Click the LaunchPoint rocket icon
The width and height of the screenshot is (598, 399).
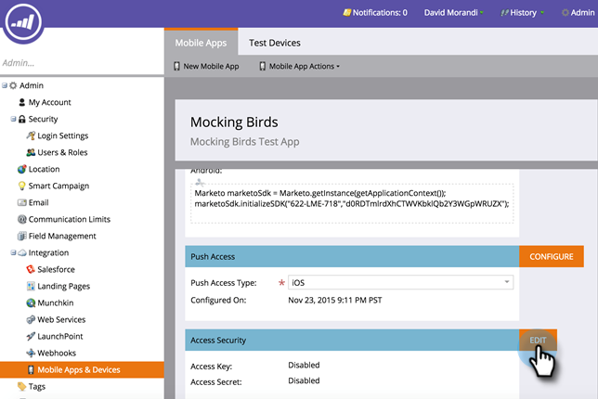click(x=31, y=336)
